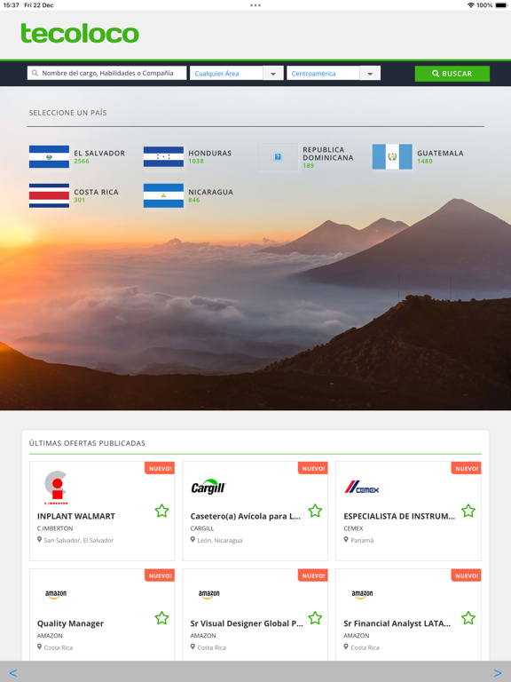Open the Centroamérica region dropdown
Image resolution: width=511 pixels, height=682 pixels.
pyautogui.click(x=334, y=73)
